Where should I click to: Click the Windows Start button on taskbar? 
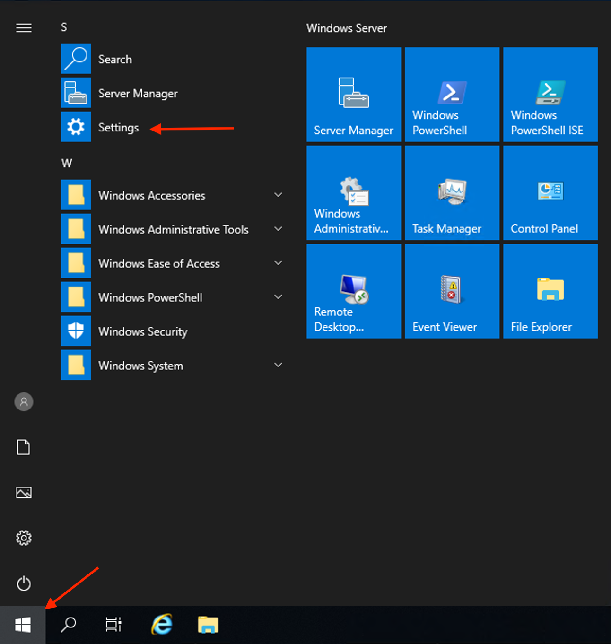(x=23, y=625)
